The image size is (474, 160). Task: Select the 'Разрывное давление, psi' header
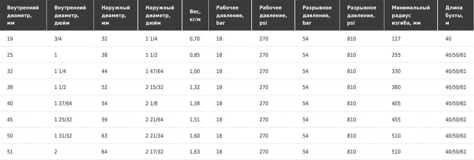coord(362,15)
